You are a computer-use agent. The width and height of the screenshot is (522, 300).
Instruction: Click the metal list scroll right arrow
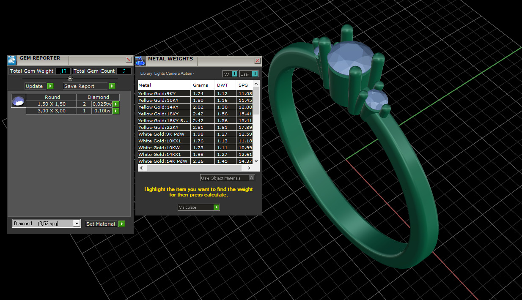tap(249, 168)
